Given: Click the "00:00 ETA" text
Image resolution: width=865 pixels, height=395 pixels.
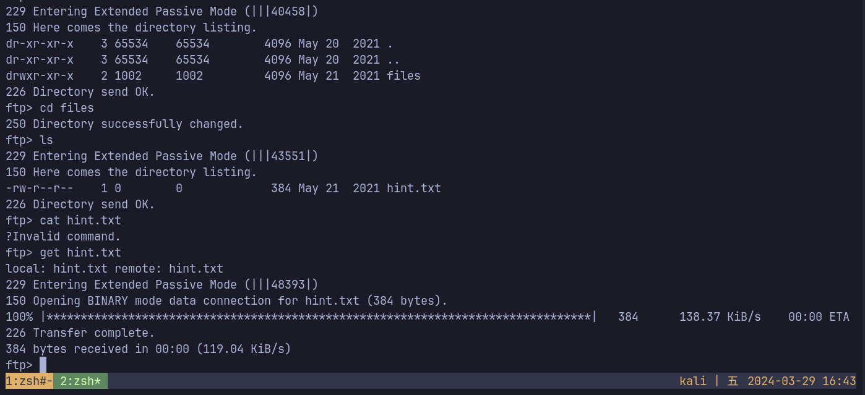Looking at the screenshot, I should (818, 317).
